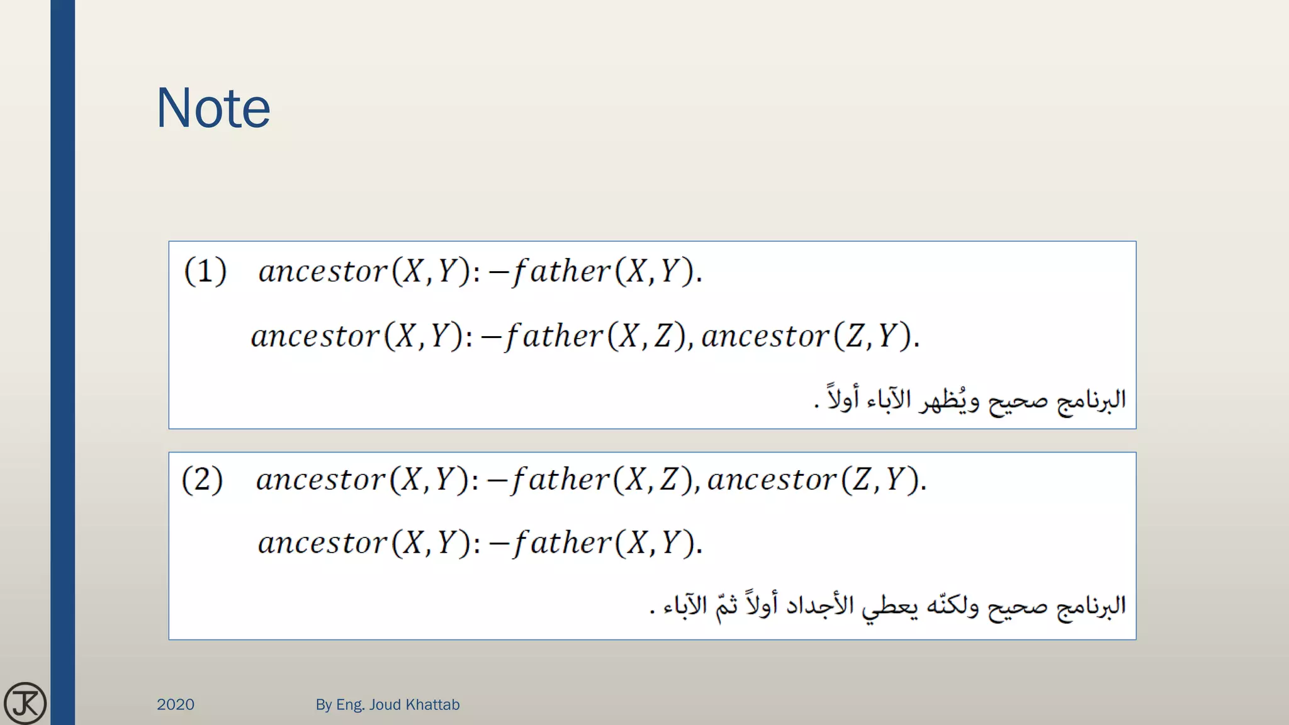The width and height of the screenshot is (1289, 725).
Task: Click the (2) label in second box
Action: 202,480
